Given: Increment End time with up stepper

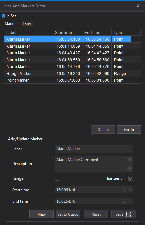Looking at the screenshot, I should click(x=124, y=200).
